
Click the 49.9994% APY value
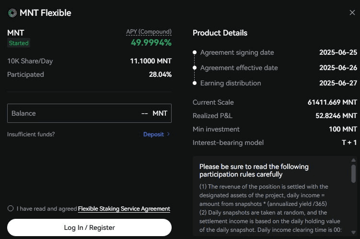coord(151,43)
